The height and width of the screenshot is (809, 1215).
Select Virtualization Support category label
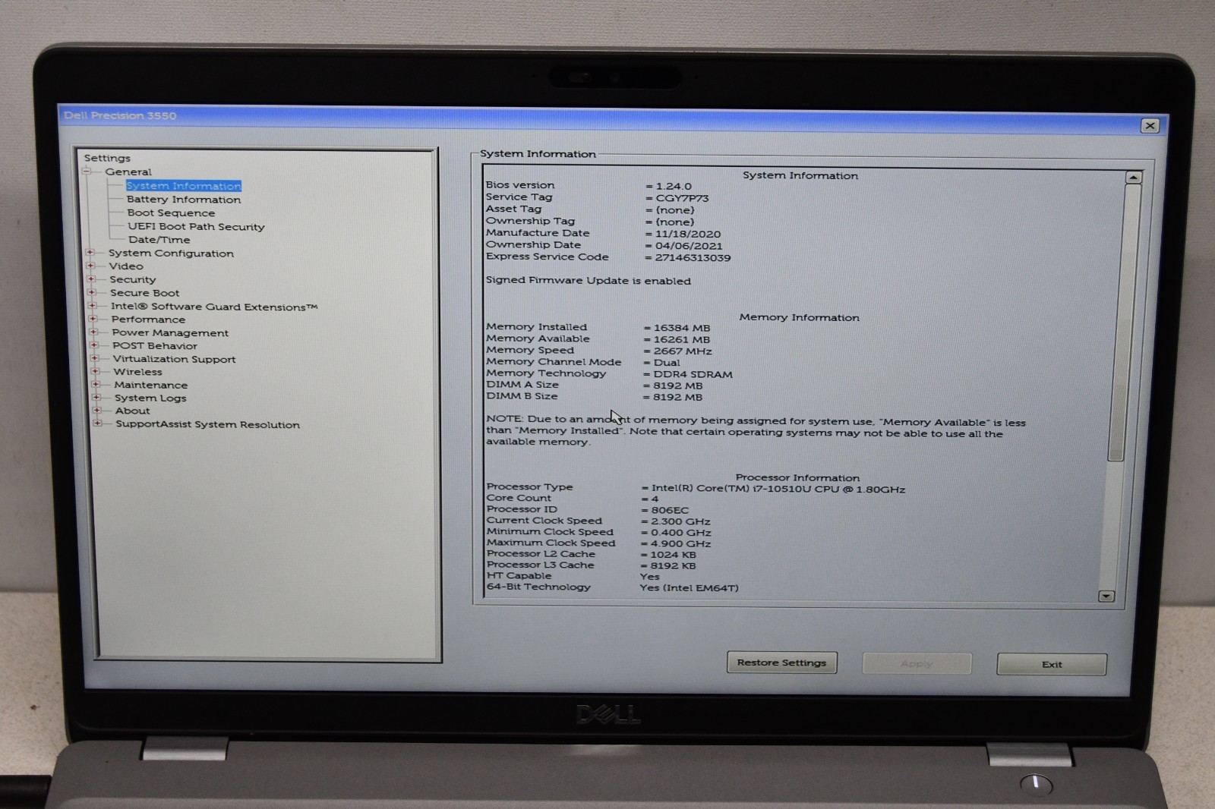click(x=175, y=360)
